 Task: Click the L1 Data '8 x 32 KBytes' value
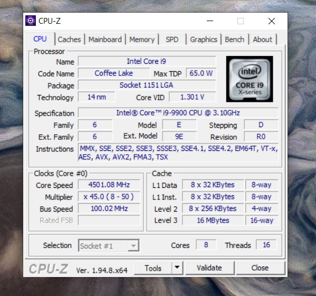coord(213,185)
